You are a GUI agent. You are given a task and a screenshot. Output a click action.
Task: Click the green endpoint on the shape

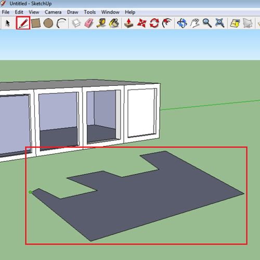click(30, 192)
